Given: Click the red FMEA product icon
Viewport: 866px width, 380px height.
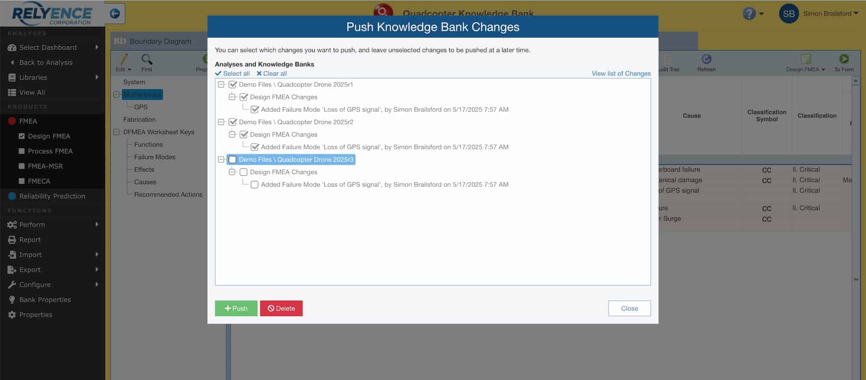Looking at the screenshot, I should tap(12, 121).
